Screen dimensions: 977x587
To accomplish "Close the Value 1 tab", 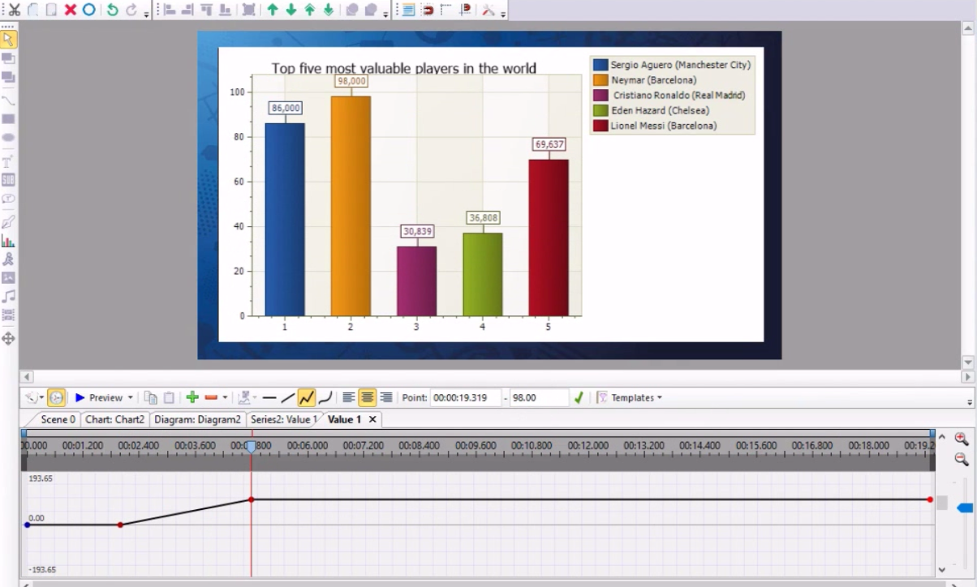I will pos(372,419).
